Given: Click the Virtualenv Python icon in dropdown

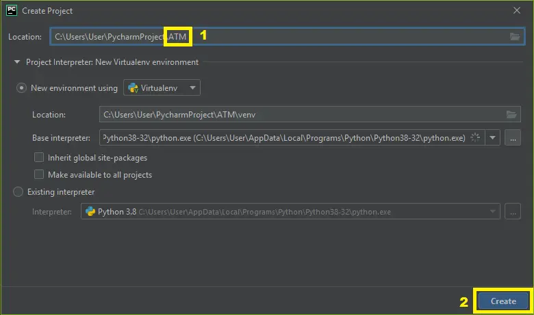Looking at the screenshot, I should (133, 88).
